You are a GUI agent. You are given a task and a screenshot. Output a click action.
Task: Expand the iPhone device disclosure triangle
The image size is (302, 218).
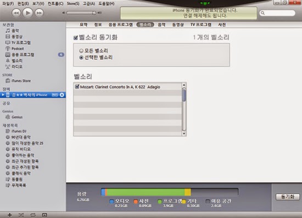(x=3, y=95)
